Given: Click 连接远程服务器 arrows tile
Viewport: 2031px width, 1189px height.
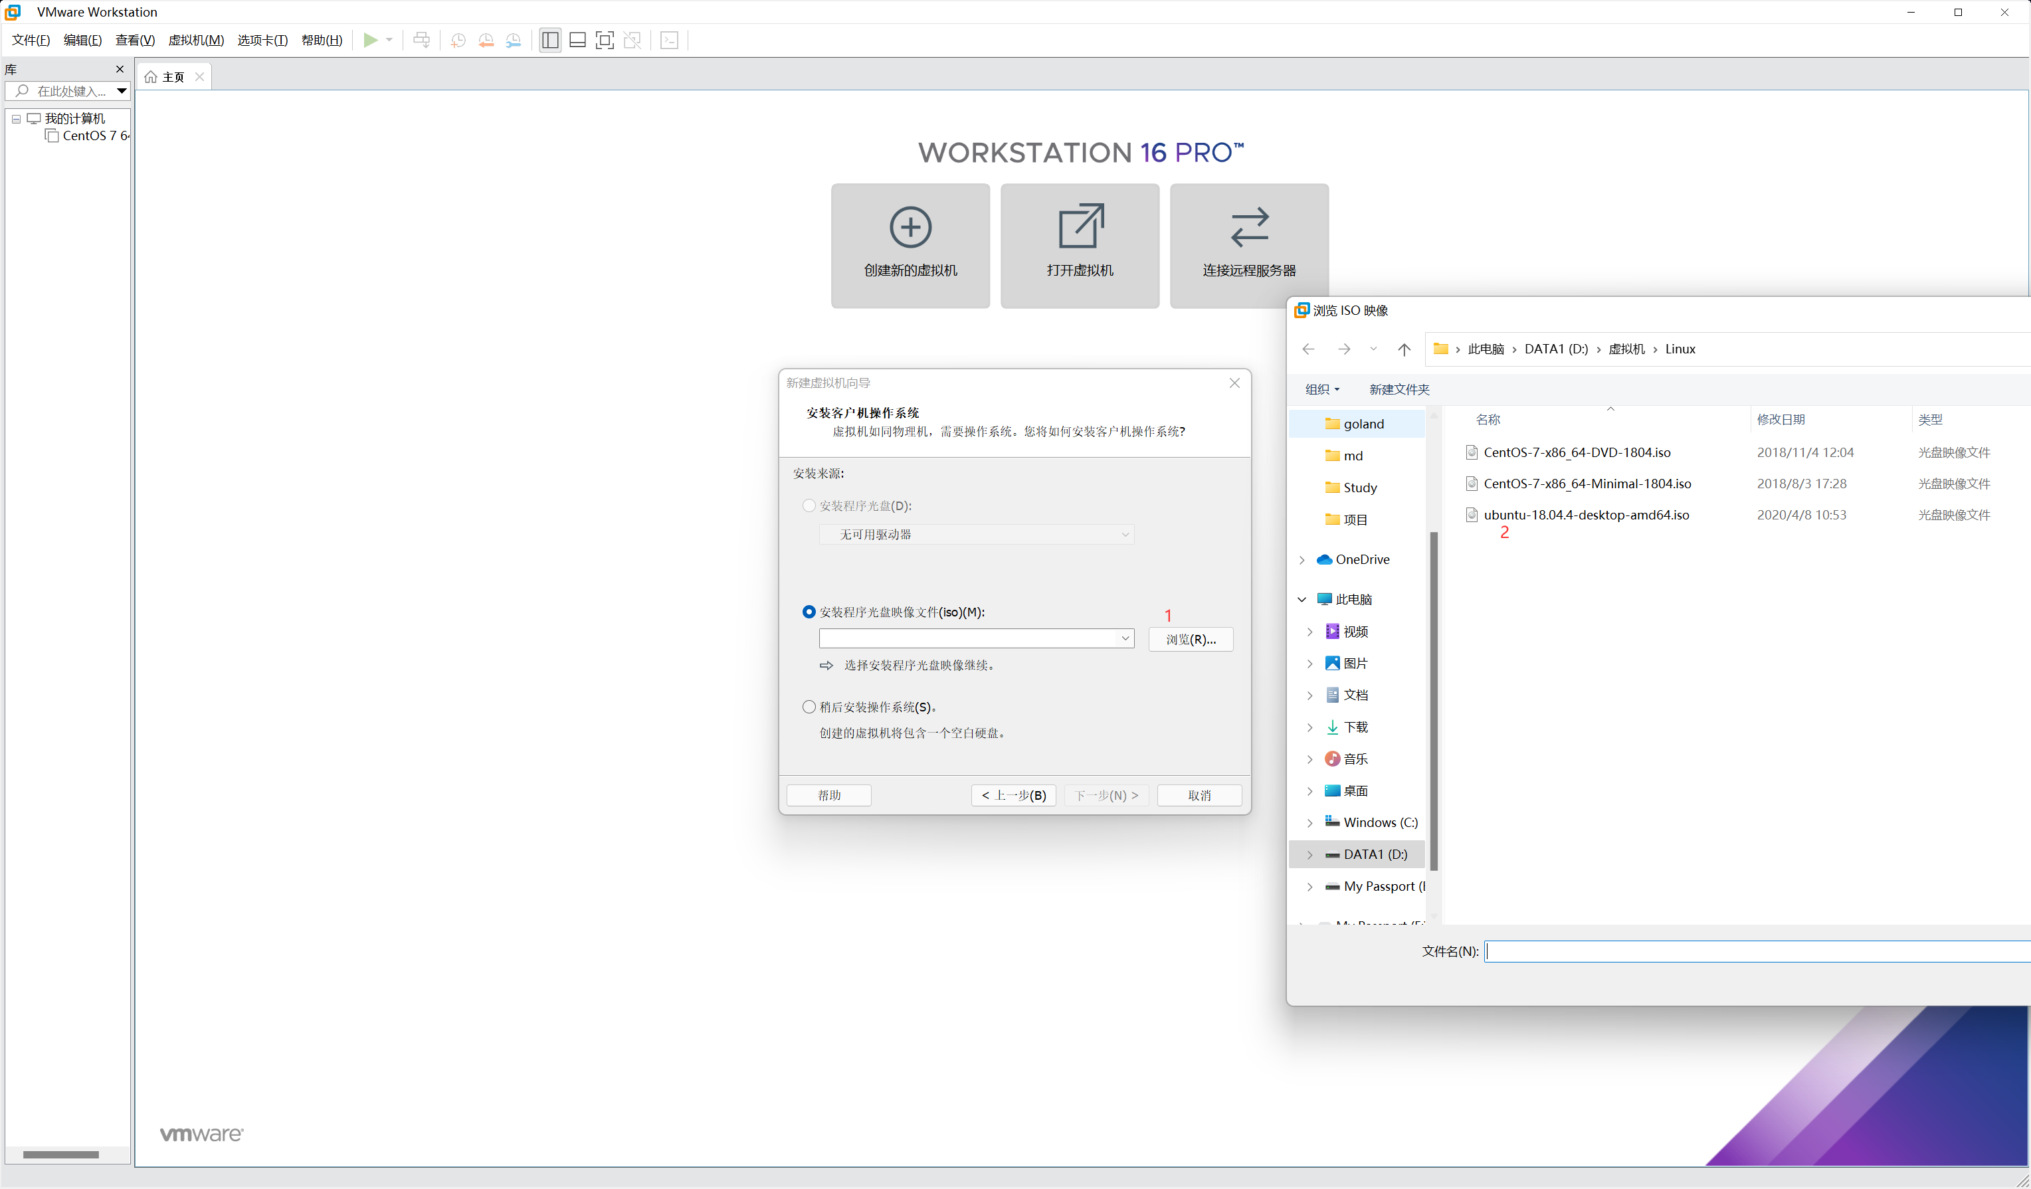Looking at the screenshot, I should tap(1248, 245).
